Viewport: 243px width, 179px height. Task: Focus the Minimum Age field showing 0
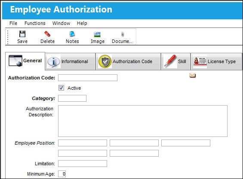click(62, 174)
